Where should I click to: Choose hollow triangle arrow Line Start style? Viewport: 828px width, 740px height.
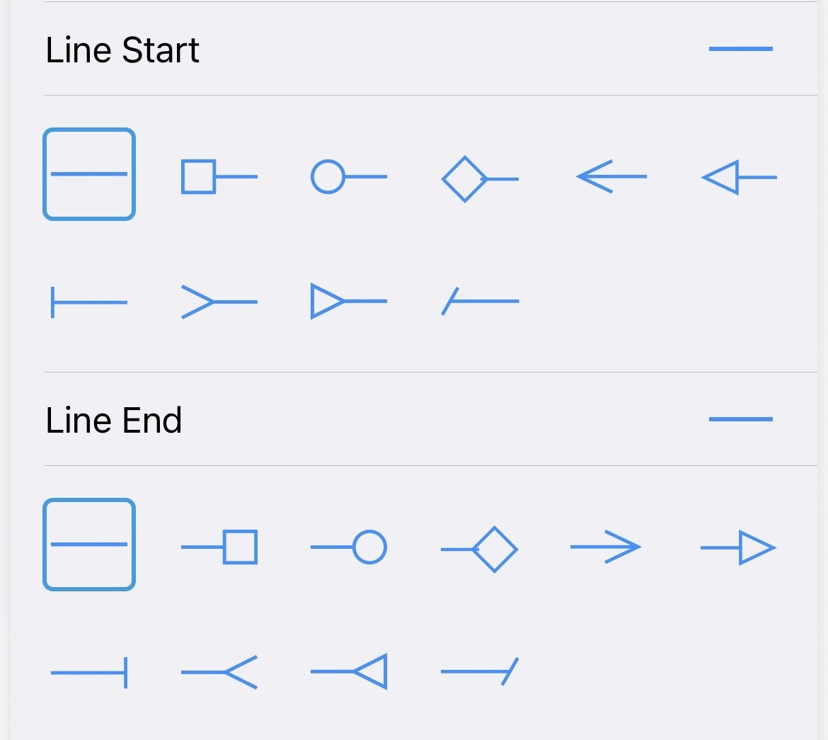pos(739,177)
